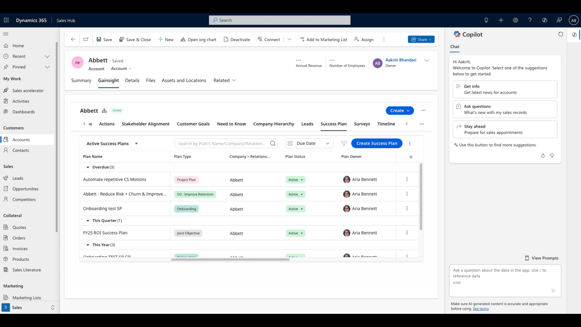Open the settings gear icon
The image size is (581, 327).
[x=515, y=20]
